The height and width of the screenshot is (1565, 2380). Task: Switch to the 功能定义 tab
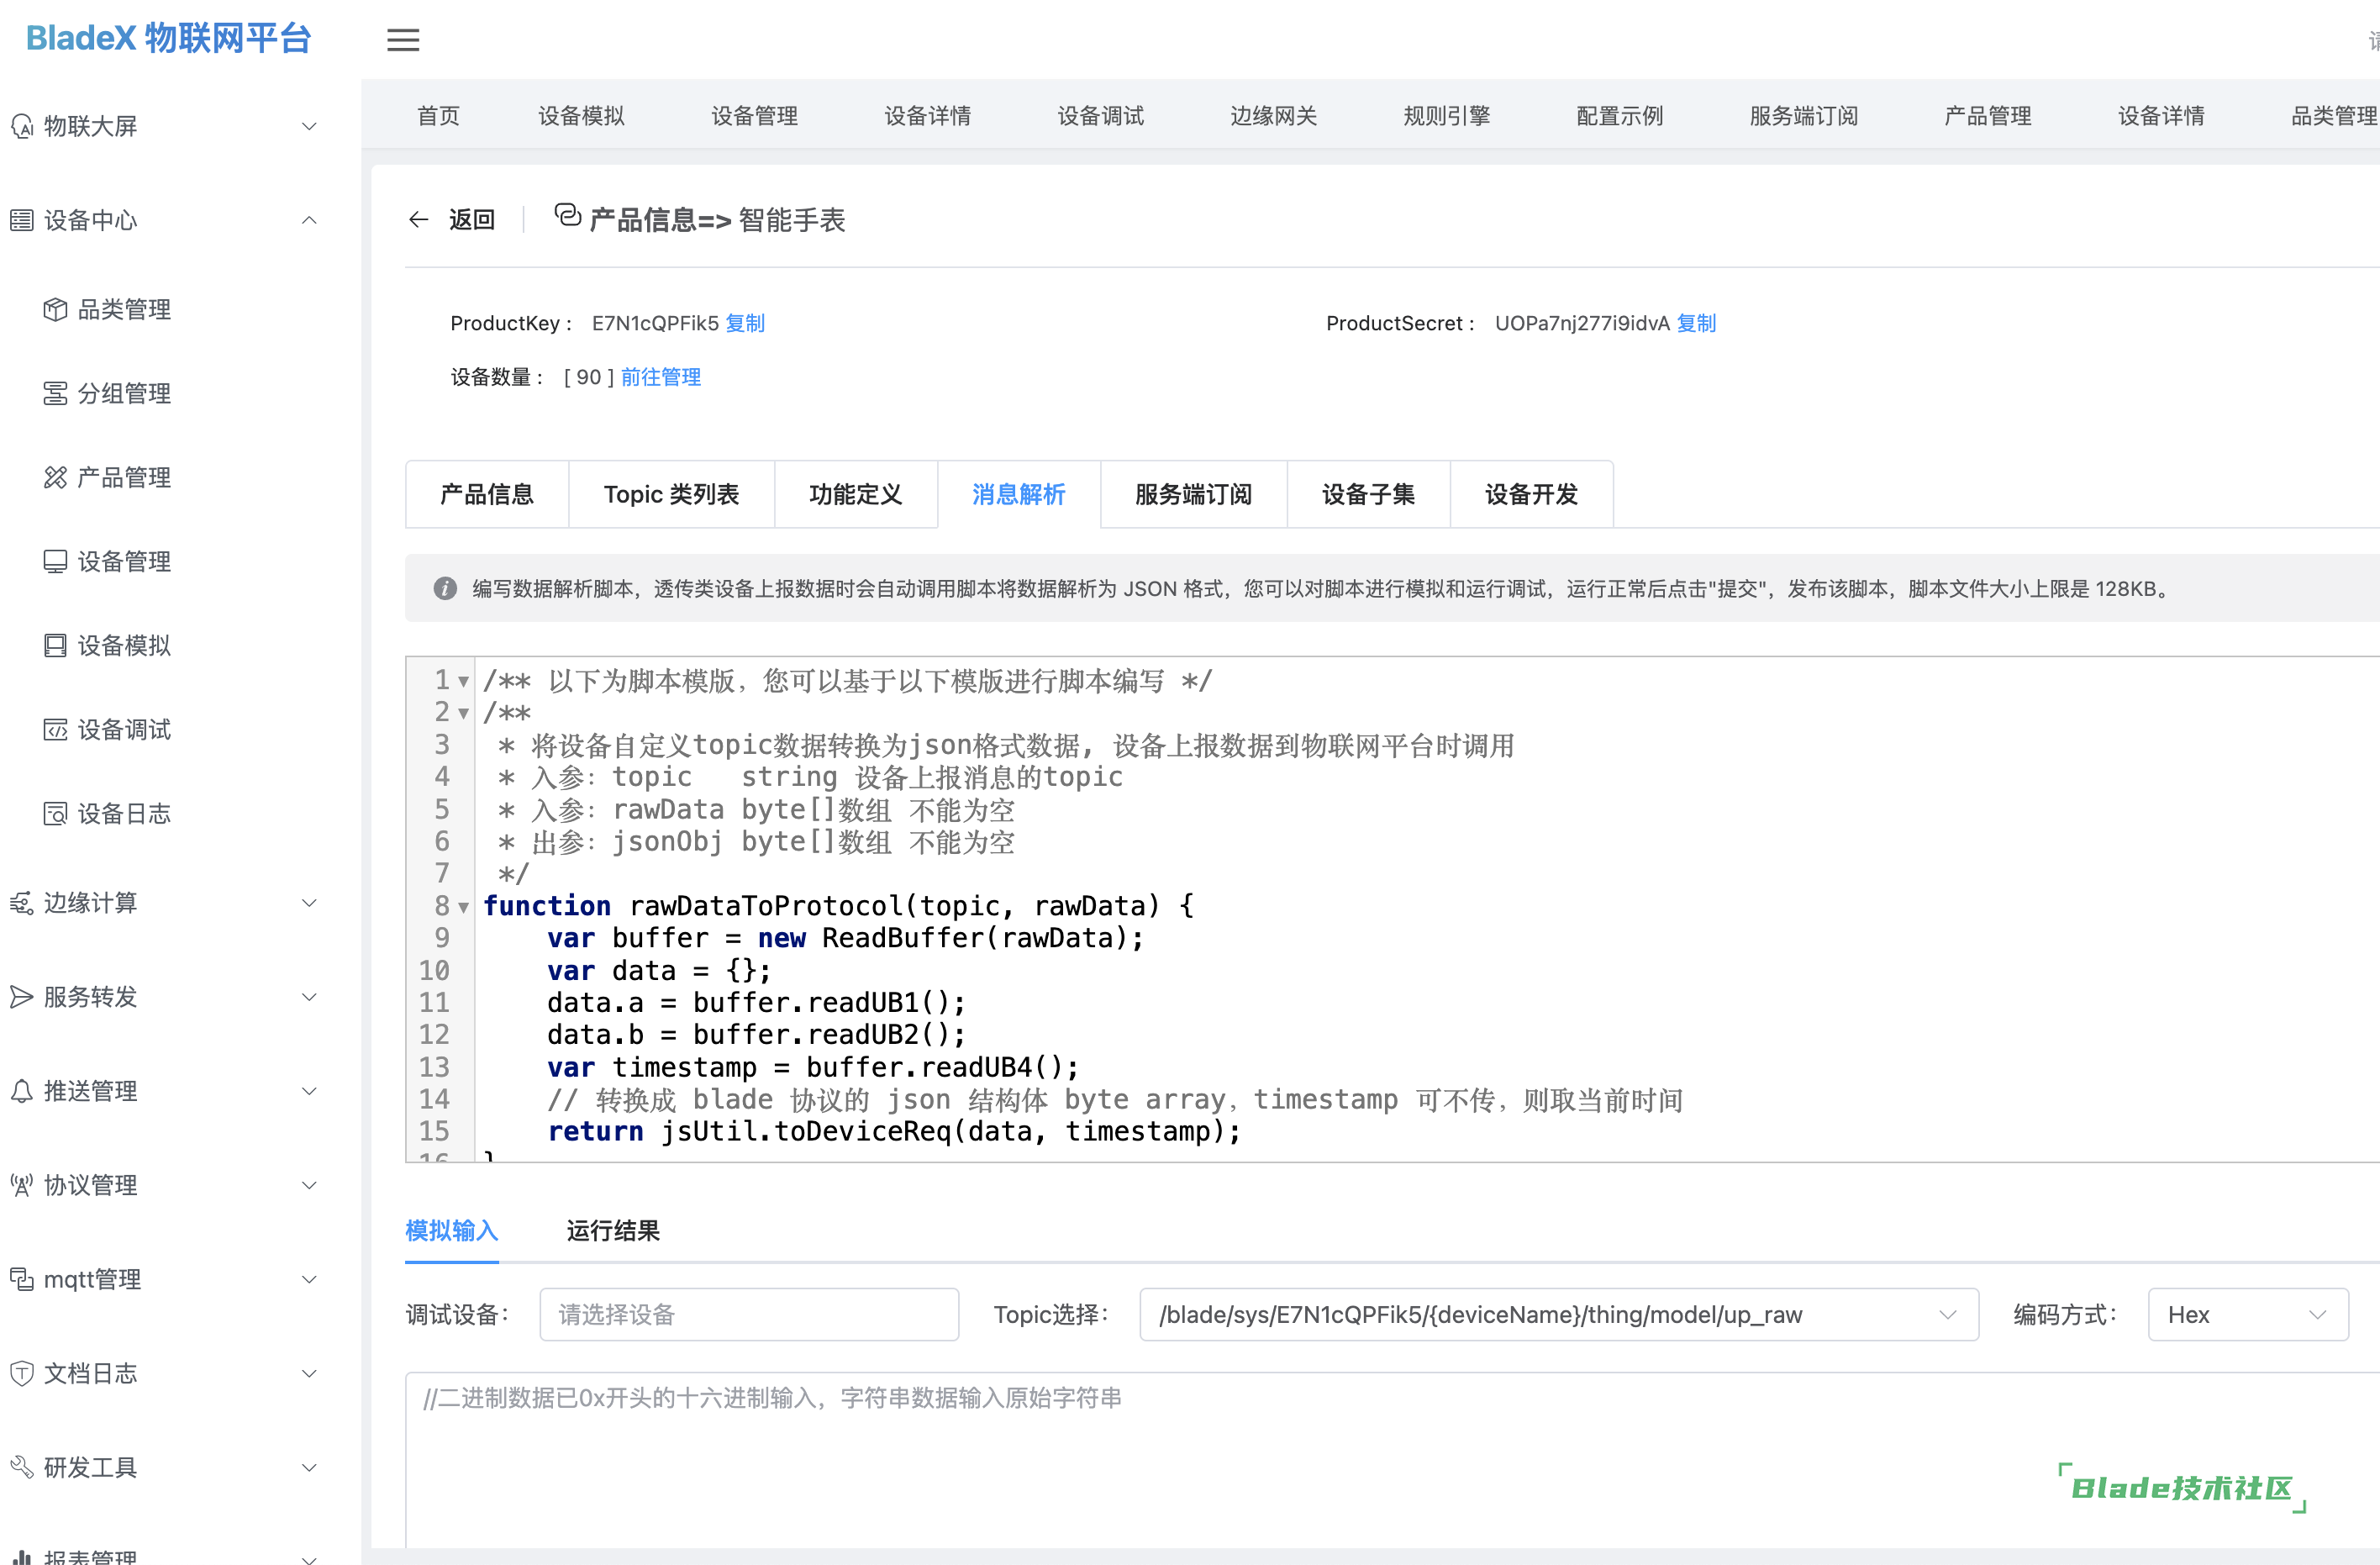coord(855,494)
